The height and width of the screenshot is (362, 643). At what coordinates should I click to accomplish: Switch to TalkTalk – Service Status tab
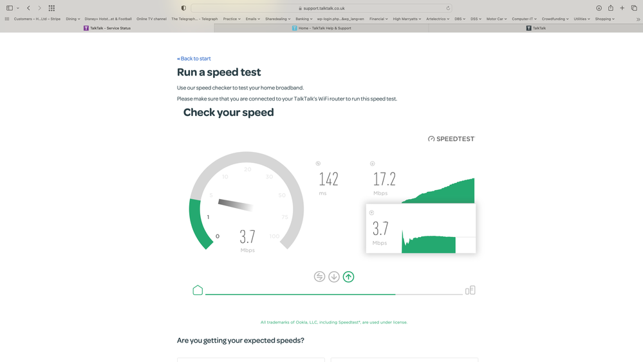(x=107, y=28)
